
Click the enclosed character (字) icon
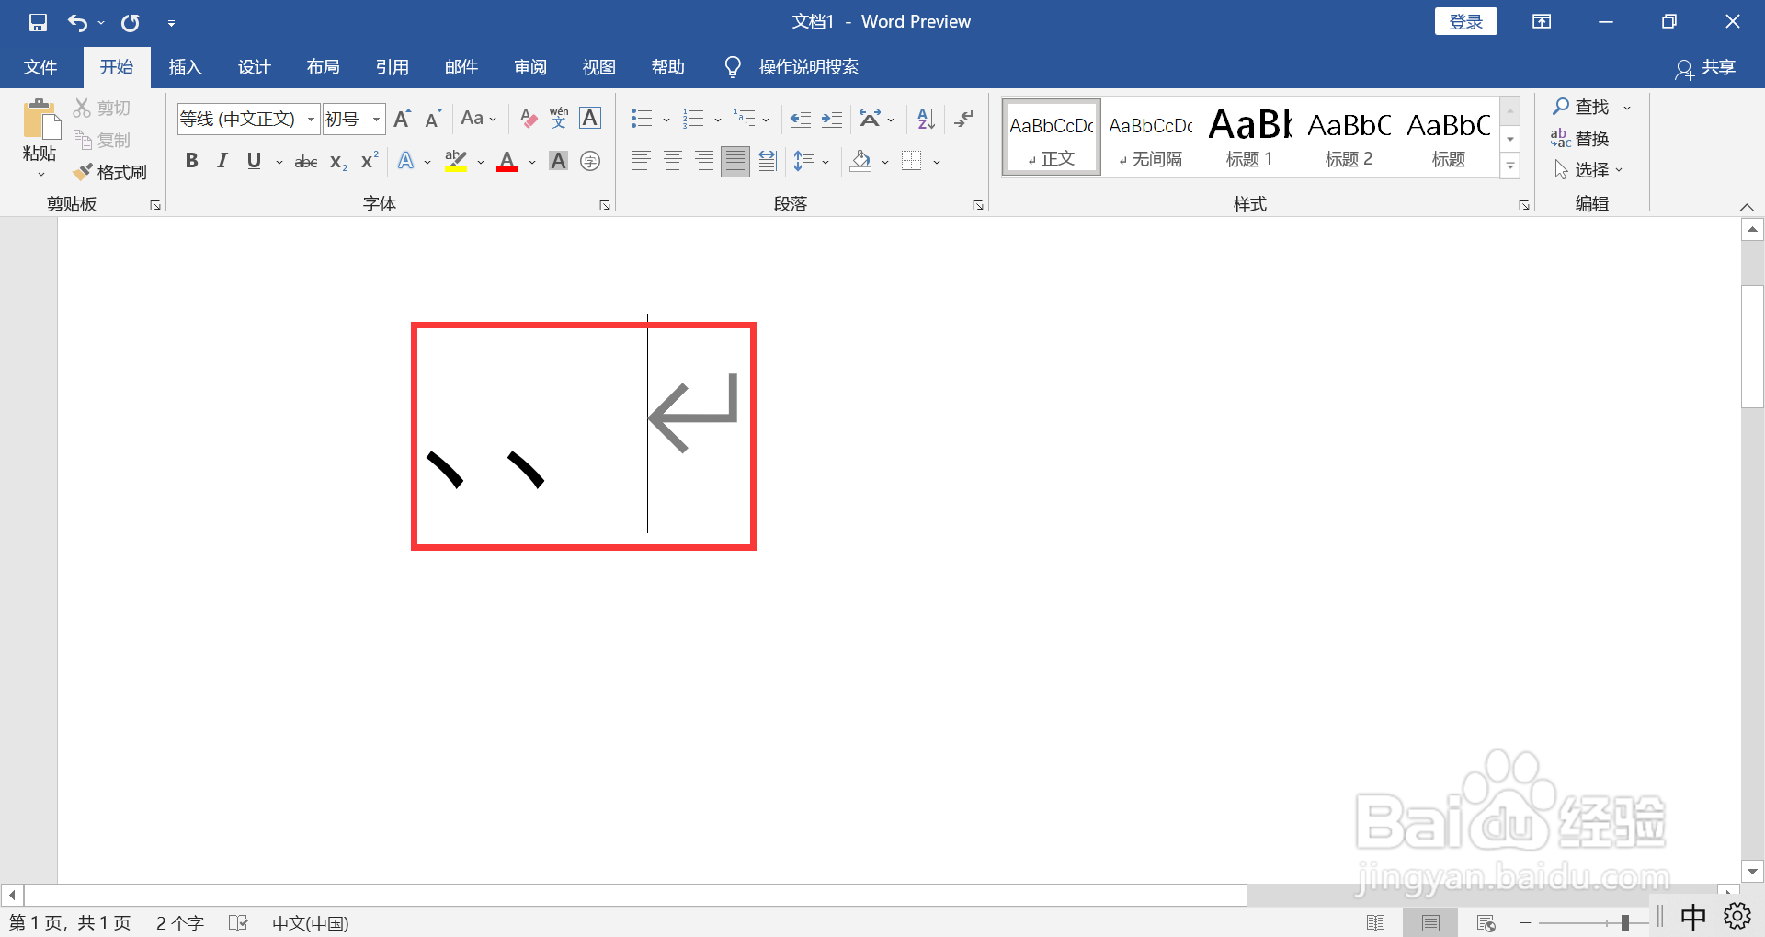(590, 161)
